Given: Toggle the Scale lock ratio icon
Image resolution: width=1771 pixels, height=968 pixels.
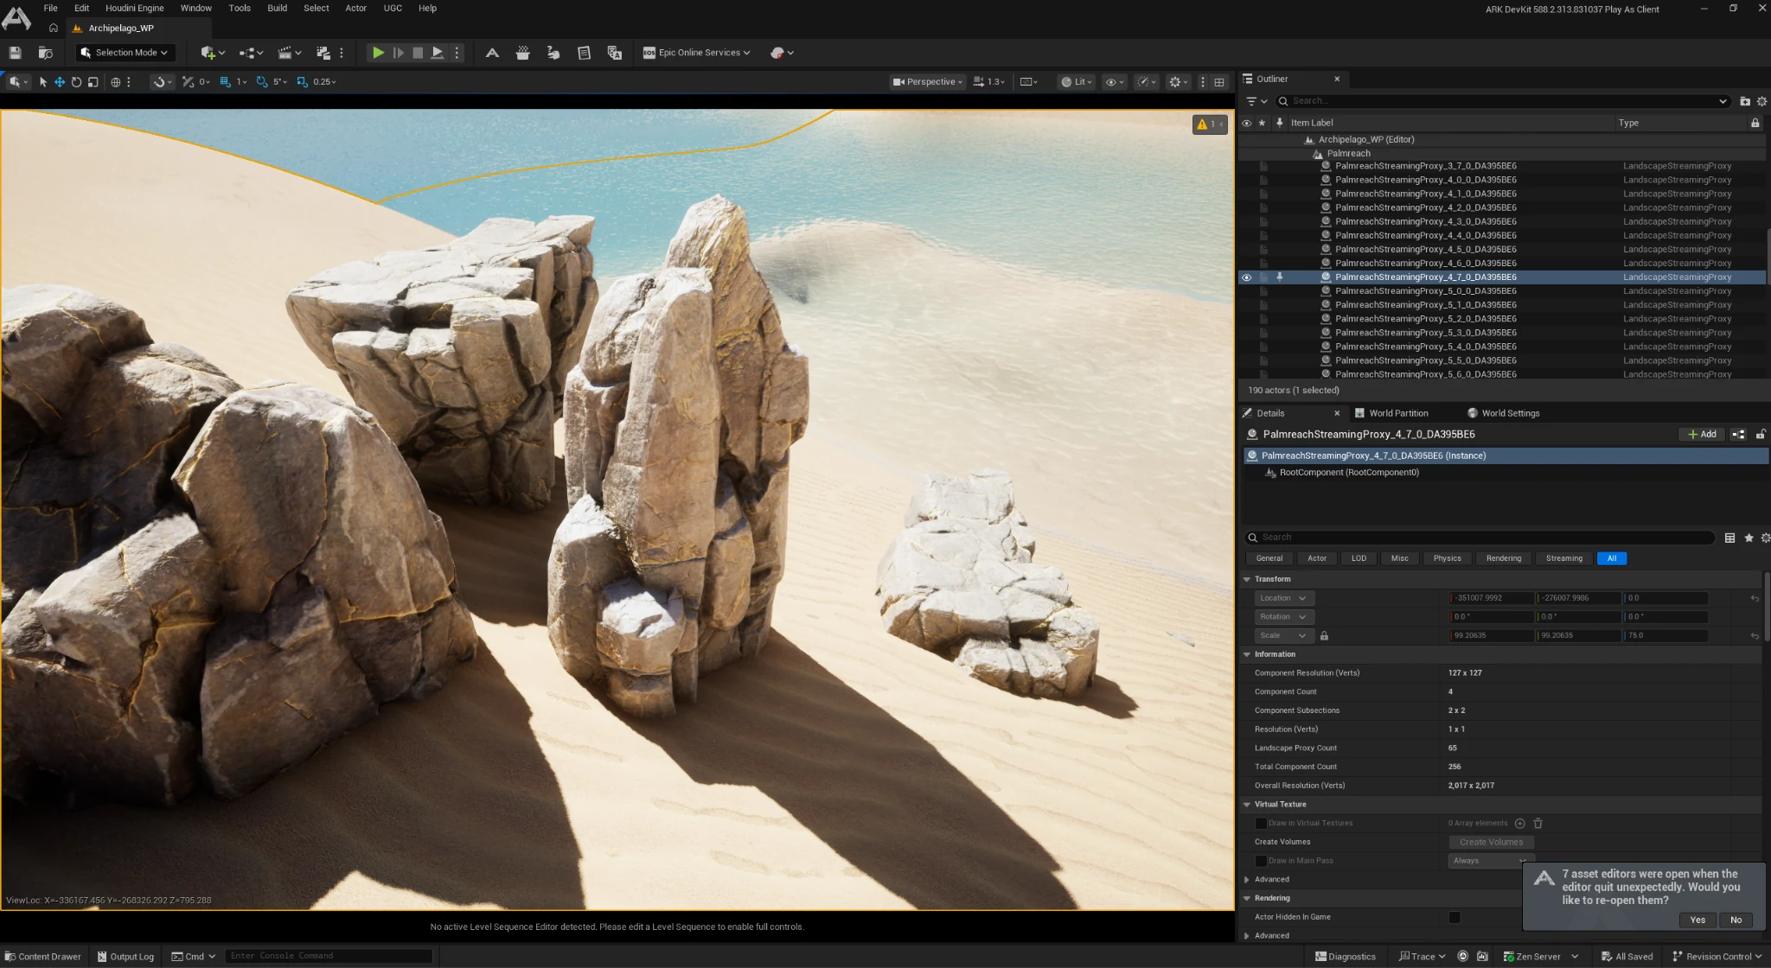Looking at the screenshot, I should (1324, 636).
